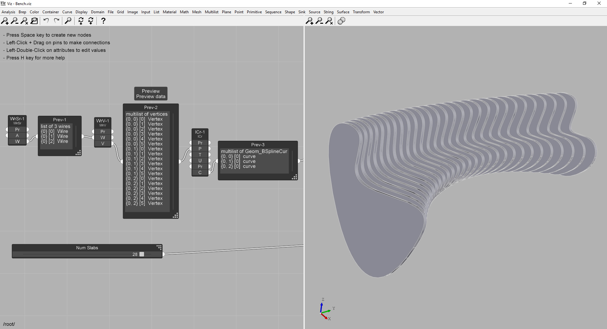This screenshot has width=607, height=329.
Task: Click the zoom in icon in node editor toolbar
Action: coord(5,21)
